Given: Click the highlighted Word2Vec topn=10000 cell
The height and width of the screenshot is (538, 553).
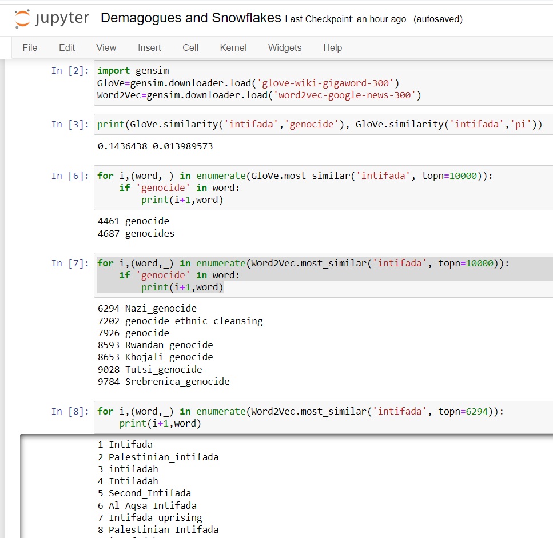Looking at the screenshot, I should pyautogui.click(x=320, y=276).
